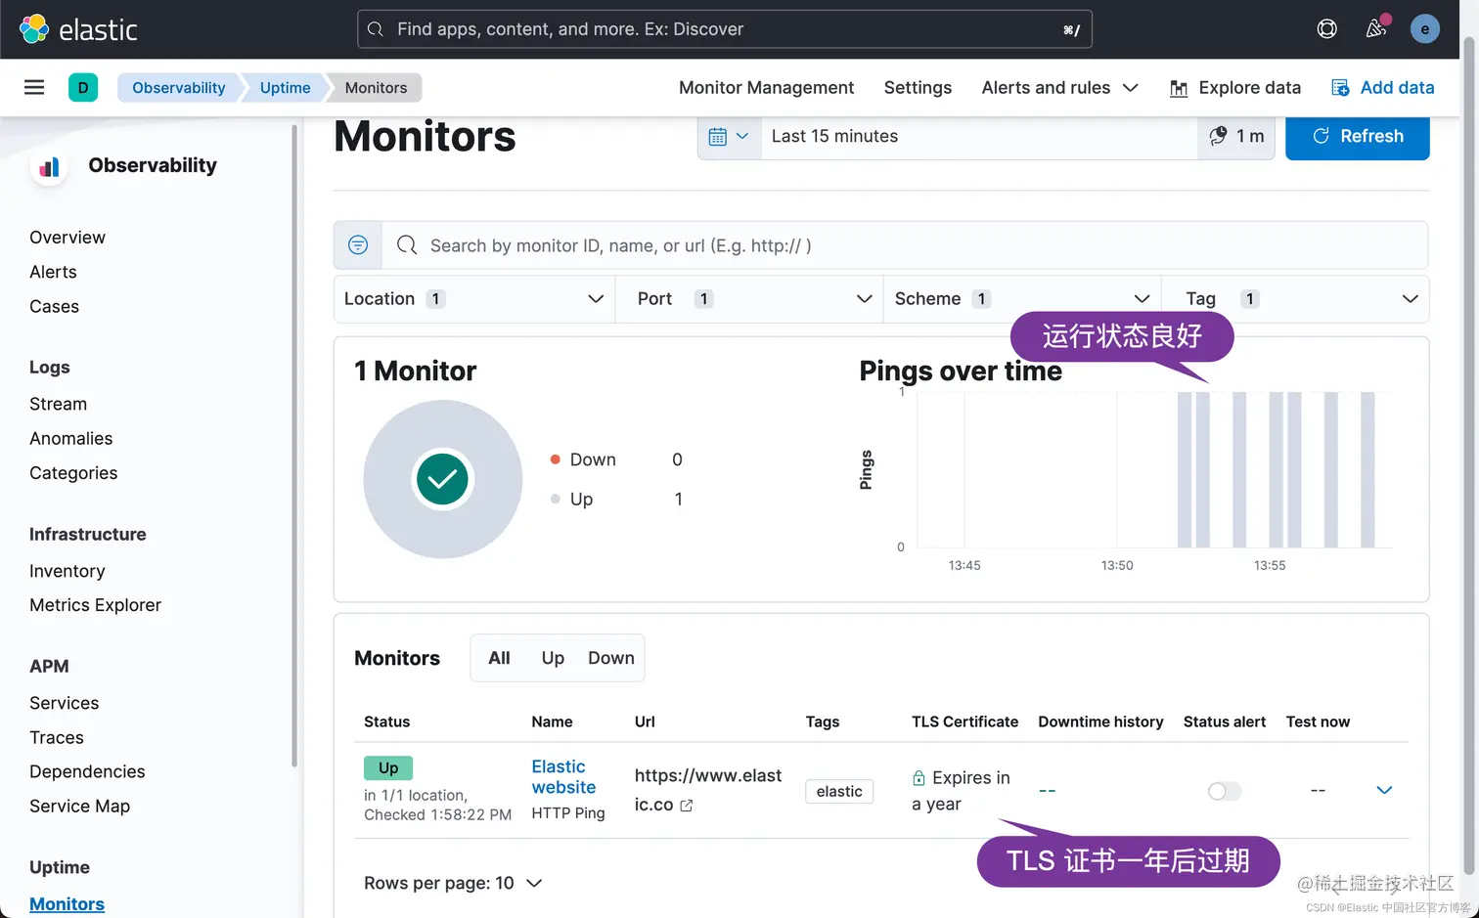Open Traces in the sidebar
The width and height of the screenshot is (1479, 918).
[57, 737]
